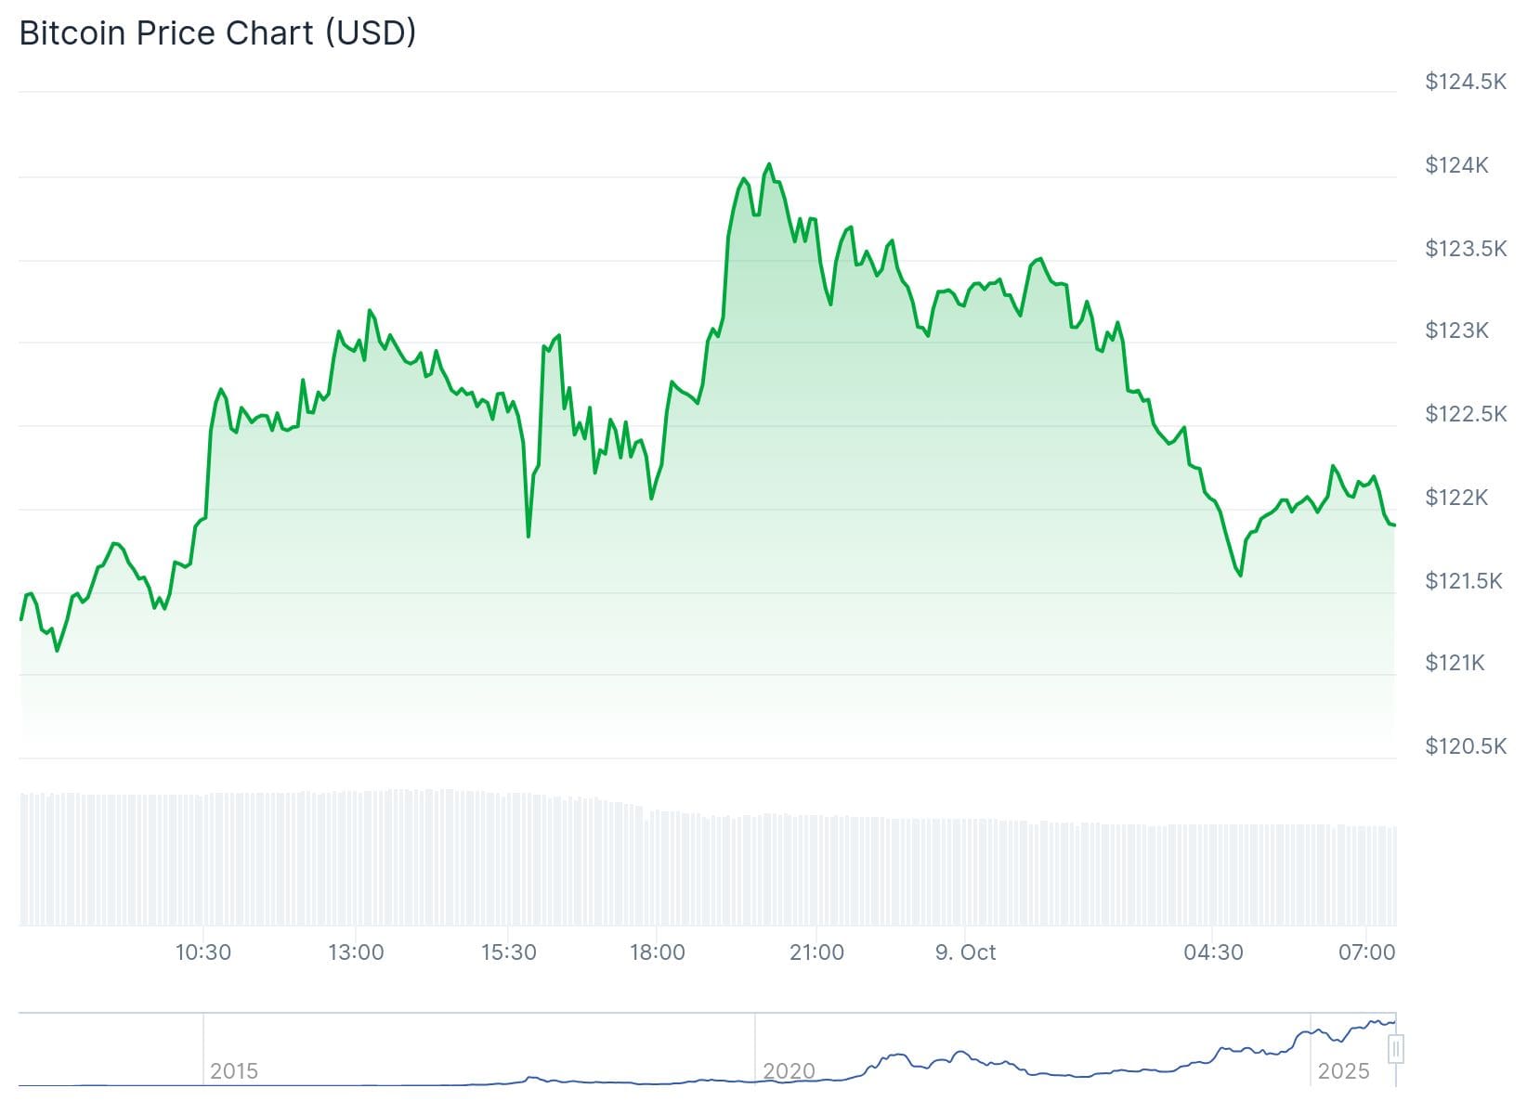Select the $122.5K y-axis label
Screen dimensions: 1527x1114
pos(1466,414)
